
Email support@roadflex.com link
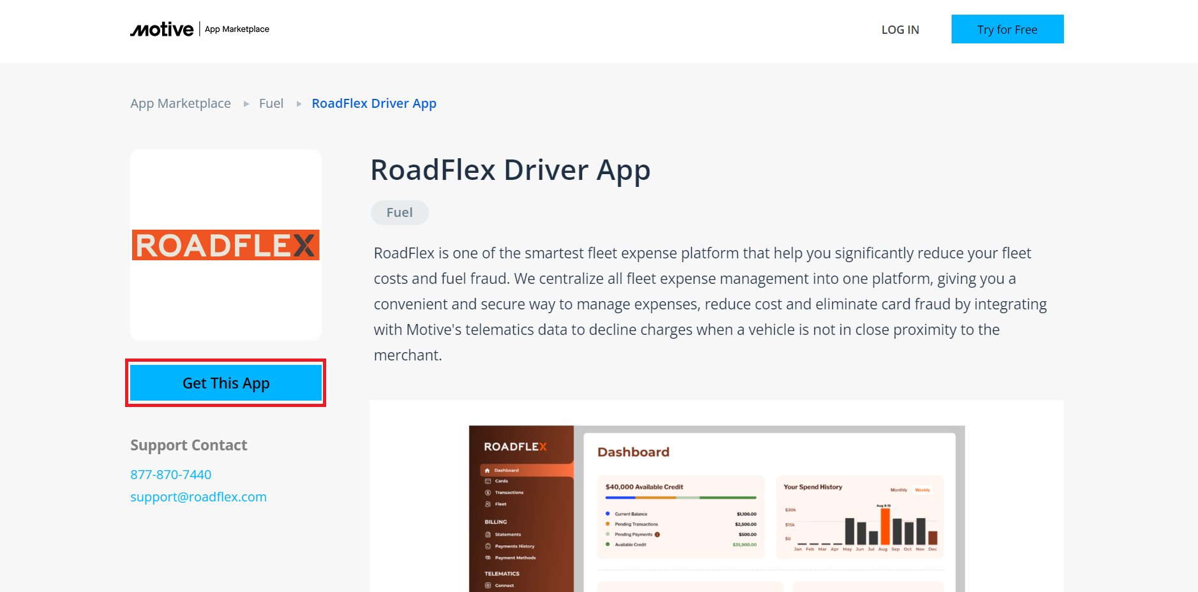click(198, 497)
